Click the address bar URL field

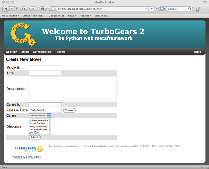pyautogui.click(x=101, y=9)
